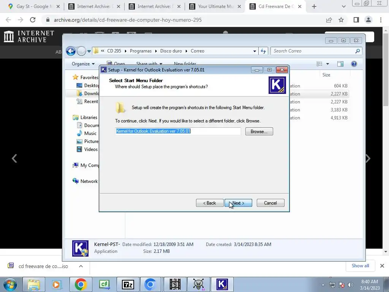Open Videos library in navigation pane
The height and width of the screenshot is (292, 389).
87,149
